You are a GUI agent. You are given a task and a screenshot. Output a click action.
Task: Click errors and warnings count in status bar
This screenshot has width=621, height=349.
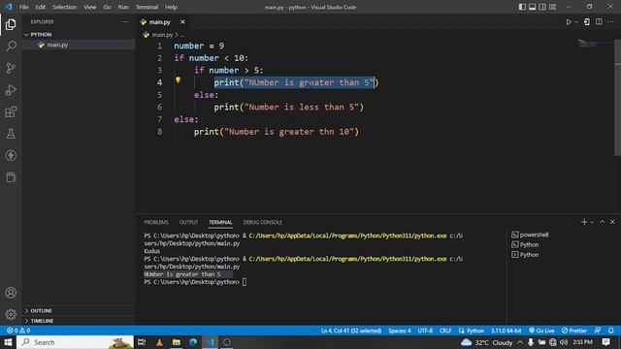tap(18, 331)
